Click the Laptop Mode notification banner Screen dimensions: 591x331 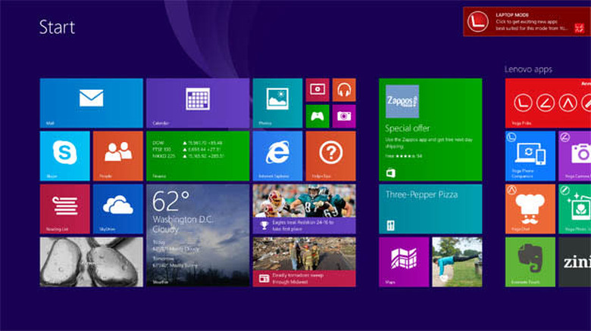(527, 21)
